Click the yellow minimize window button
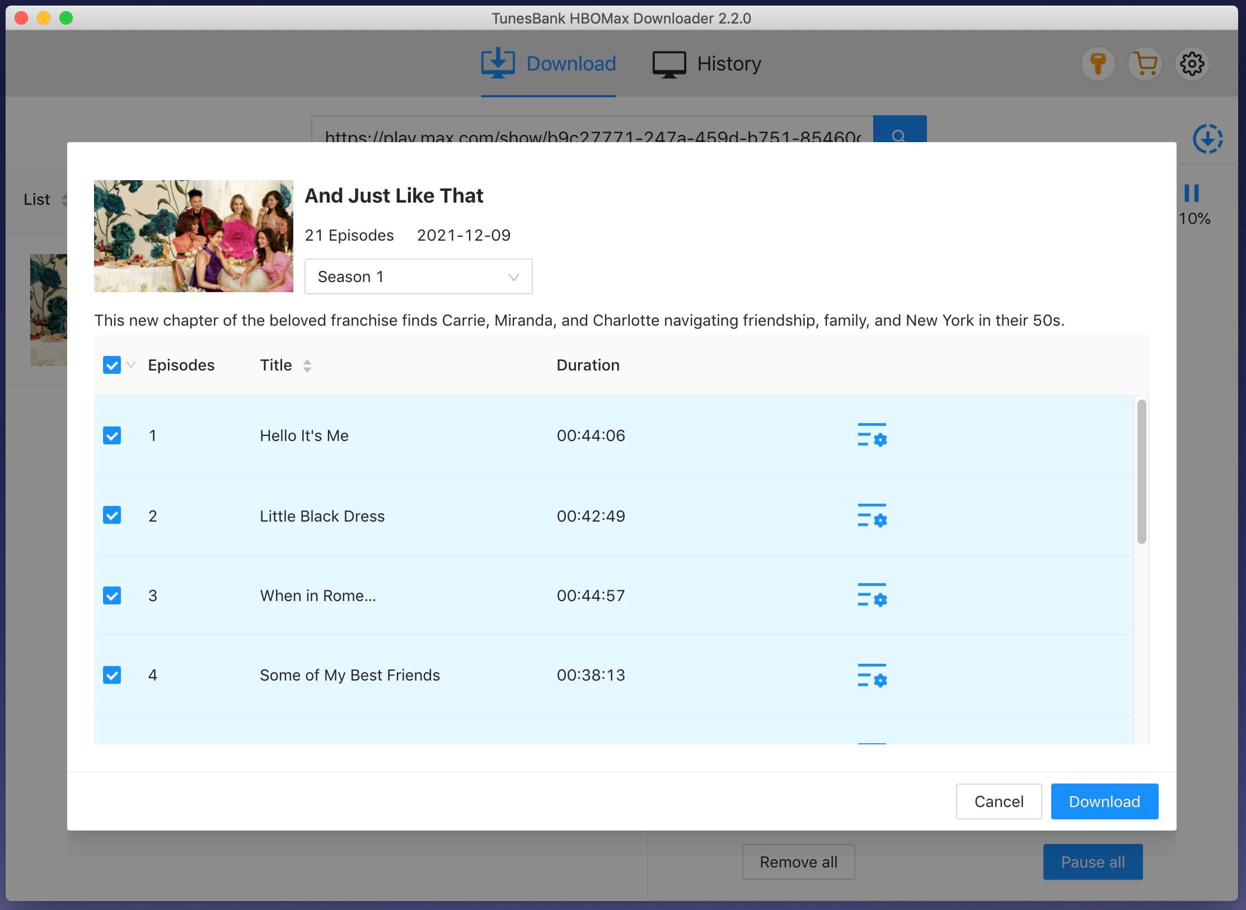Image resolution: width=1246 pixels, height=910 pixels. tap(44, 18)
